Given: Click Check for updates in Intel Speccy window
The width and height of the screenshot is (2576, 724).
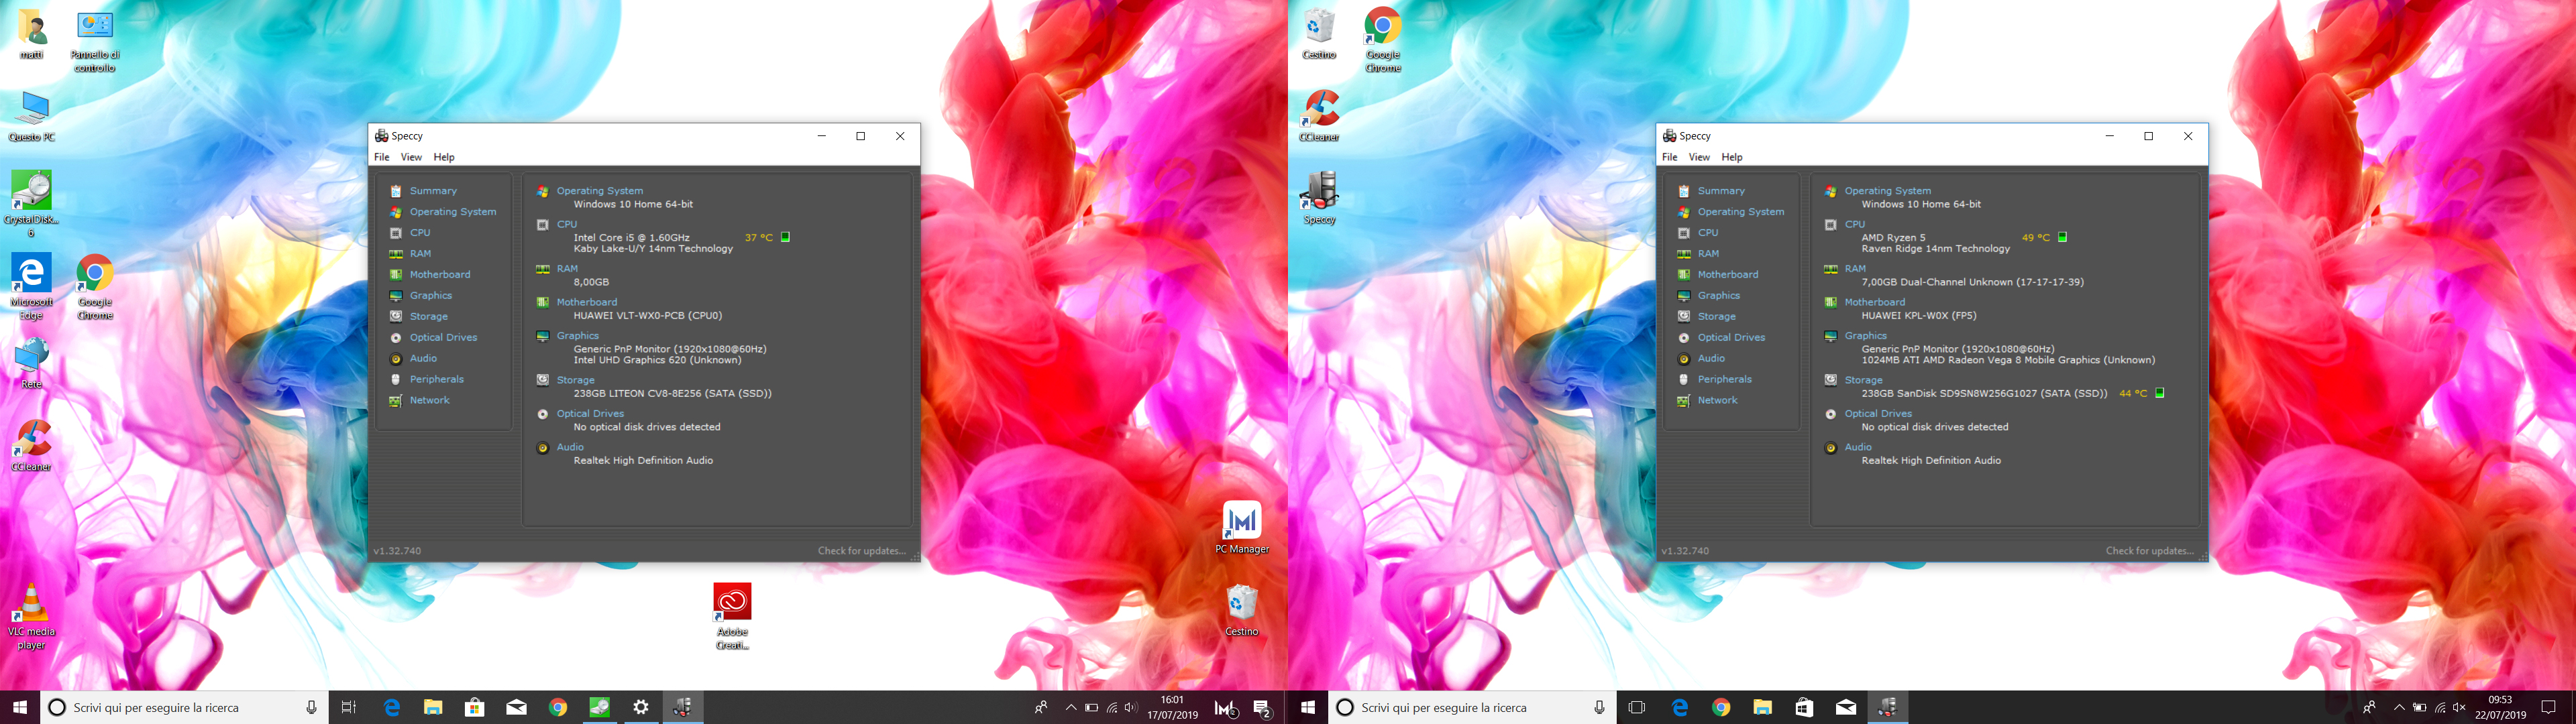Looking at the screenshot, I should 861,551.
